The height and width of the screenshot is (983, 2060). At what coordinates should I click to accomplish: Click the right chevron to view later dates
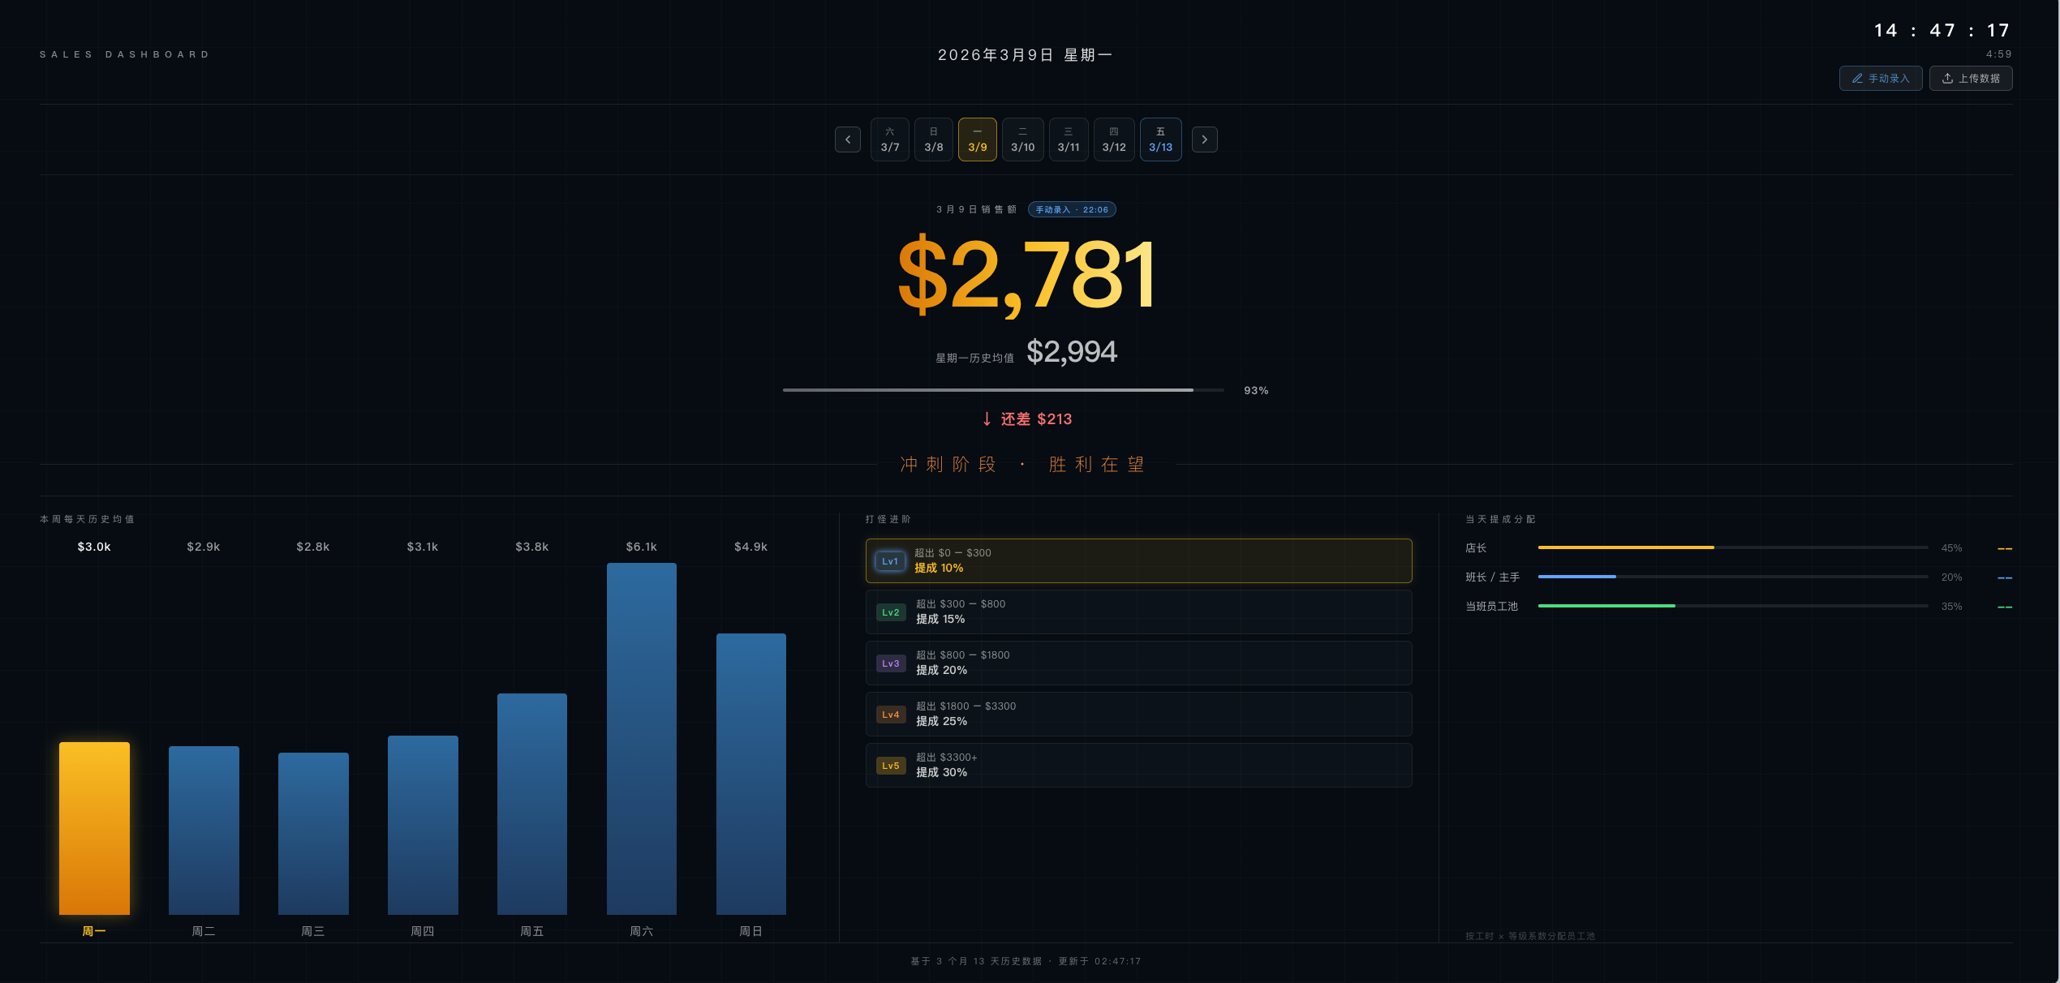point(1204,139)
